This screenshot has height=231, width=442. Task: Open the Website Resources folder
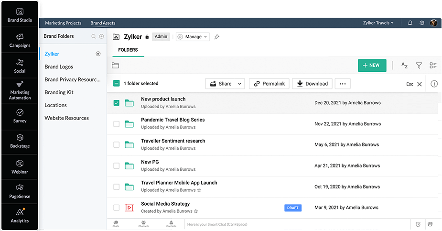point(66,118)
